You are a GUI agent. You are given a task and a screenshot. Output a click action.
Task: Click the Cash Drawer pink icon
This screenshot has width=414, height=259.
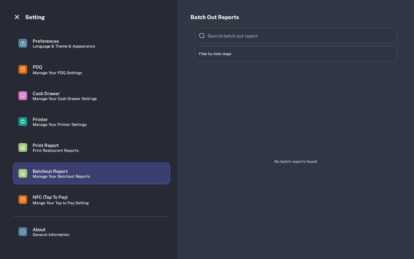23,96
